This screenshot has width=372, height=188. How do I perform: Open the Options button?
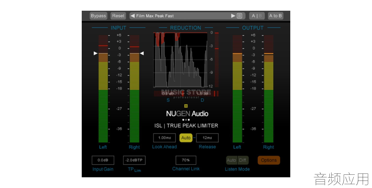coord(269,160)
